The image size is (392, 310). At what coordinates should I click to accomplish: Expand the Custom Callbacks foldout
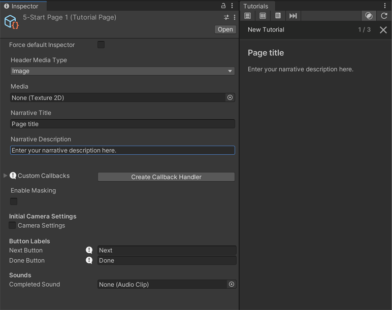(x=6, y=176)
